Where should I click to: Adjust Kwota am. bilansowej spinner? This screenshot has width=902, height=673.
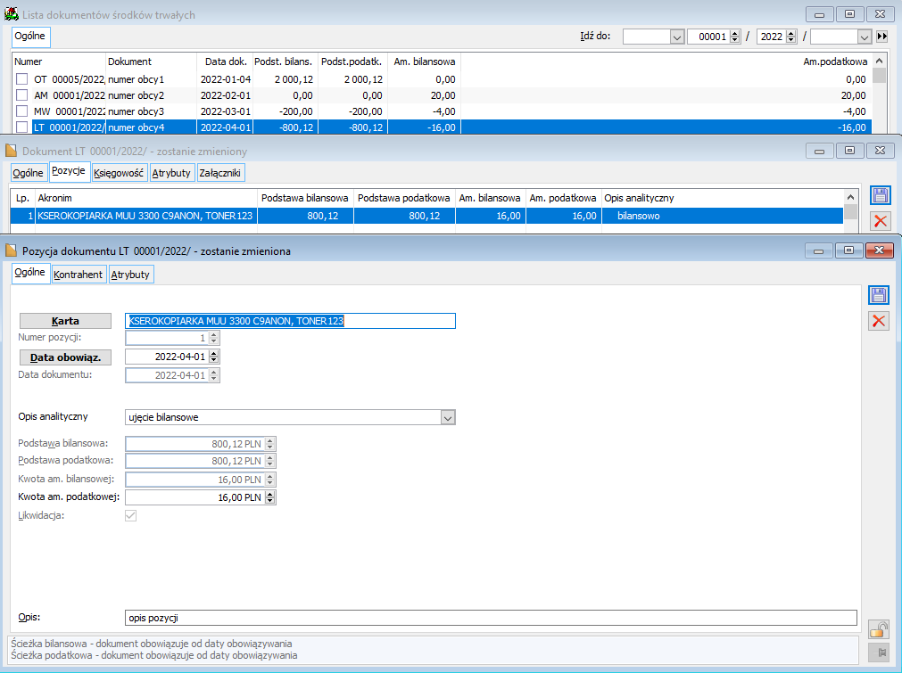click(x=270, y=480)
